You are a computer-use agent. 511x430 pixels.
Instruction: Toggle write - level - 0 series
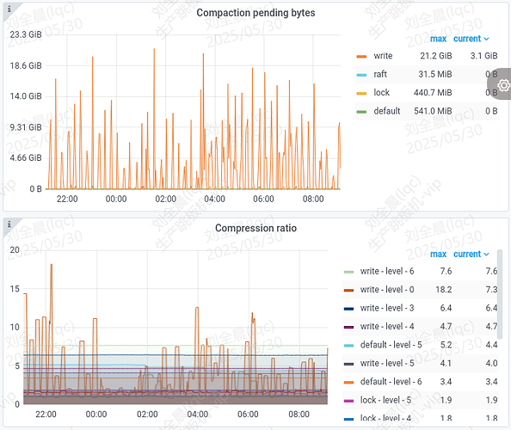pyautogui.click(x=387, y=290)
